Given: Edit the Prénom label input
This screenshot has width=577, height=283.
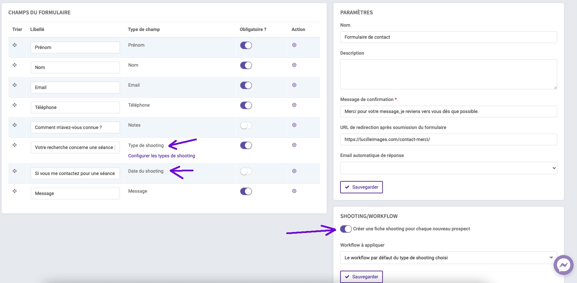Looking at the screenshot, I should tap(75, 47).
